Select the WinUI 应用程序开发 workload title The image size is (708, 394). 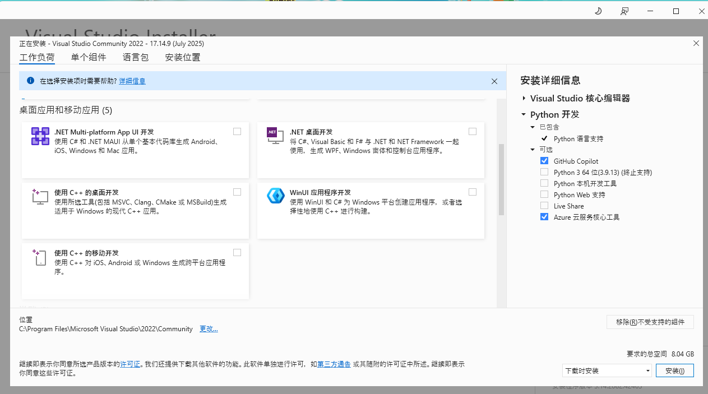click(320, 192)
